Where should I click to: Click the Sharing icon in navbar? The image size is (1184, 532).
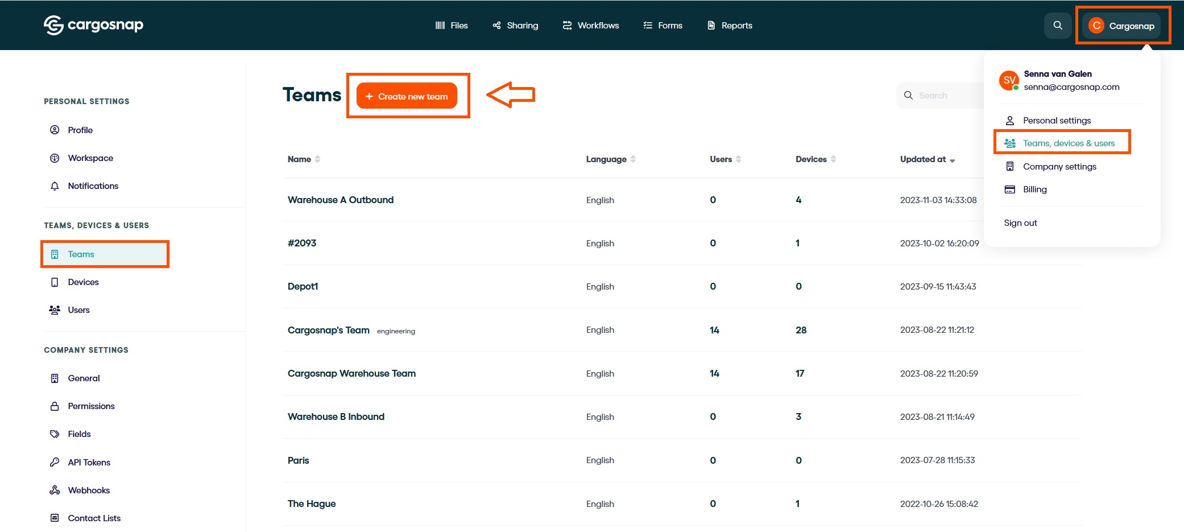496,26
